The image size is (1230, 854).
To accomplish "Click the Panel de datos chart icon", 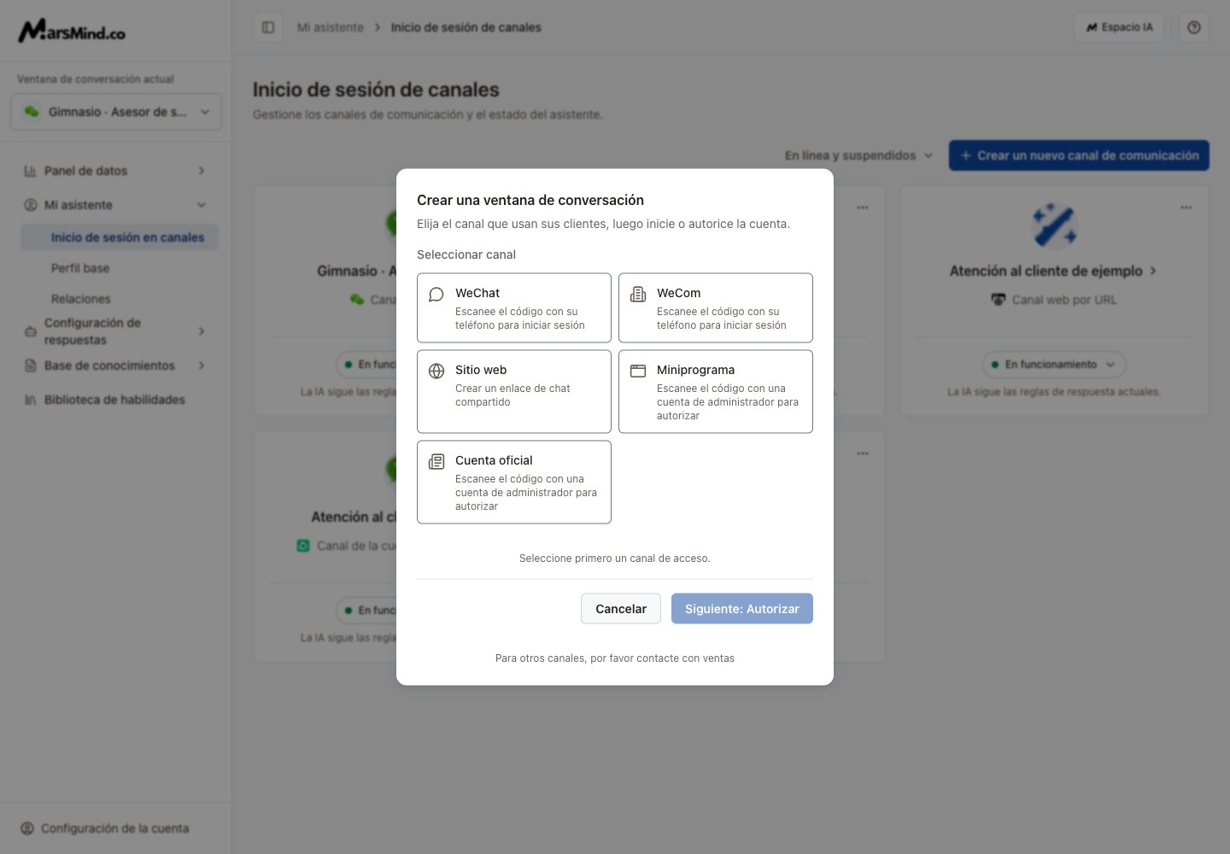I will pyautogui.click(x=30, y=171).
